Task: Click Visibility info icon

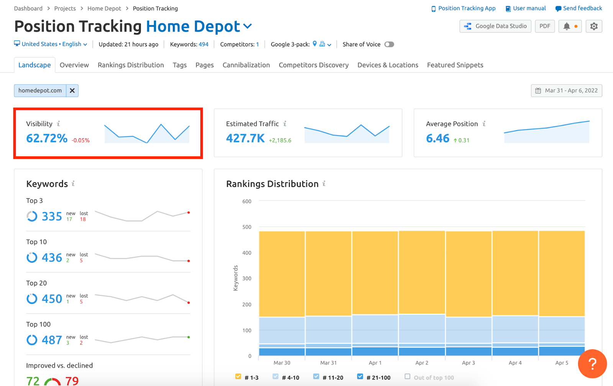Action: click(x=58, y=124)
